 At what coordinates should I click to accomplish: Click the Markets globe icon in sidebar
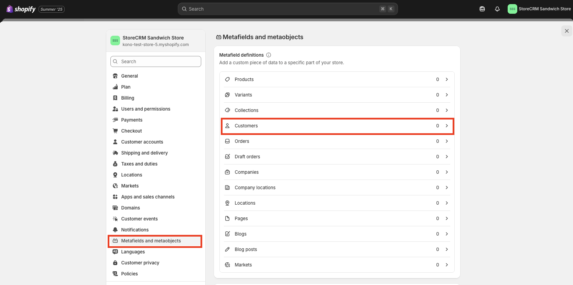115,186
